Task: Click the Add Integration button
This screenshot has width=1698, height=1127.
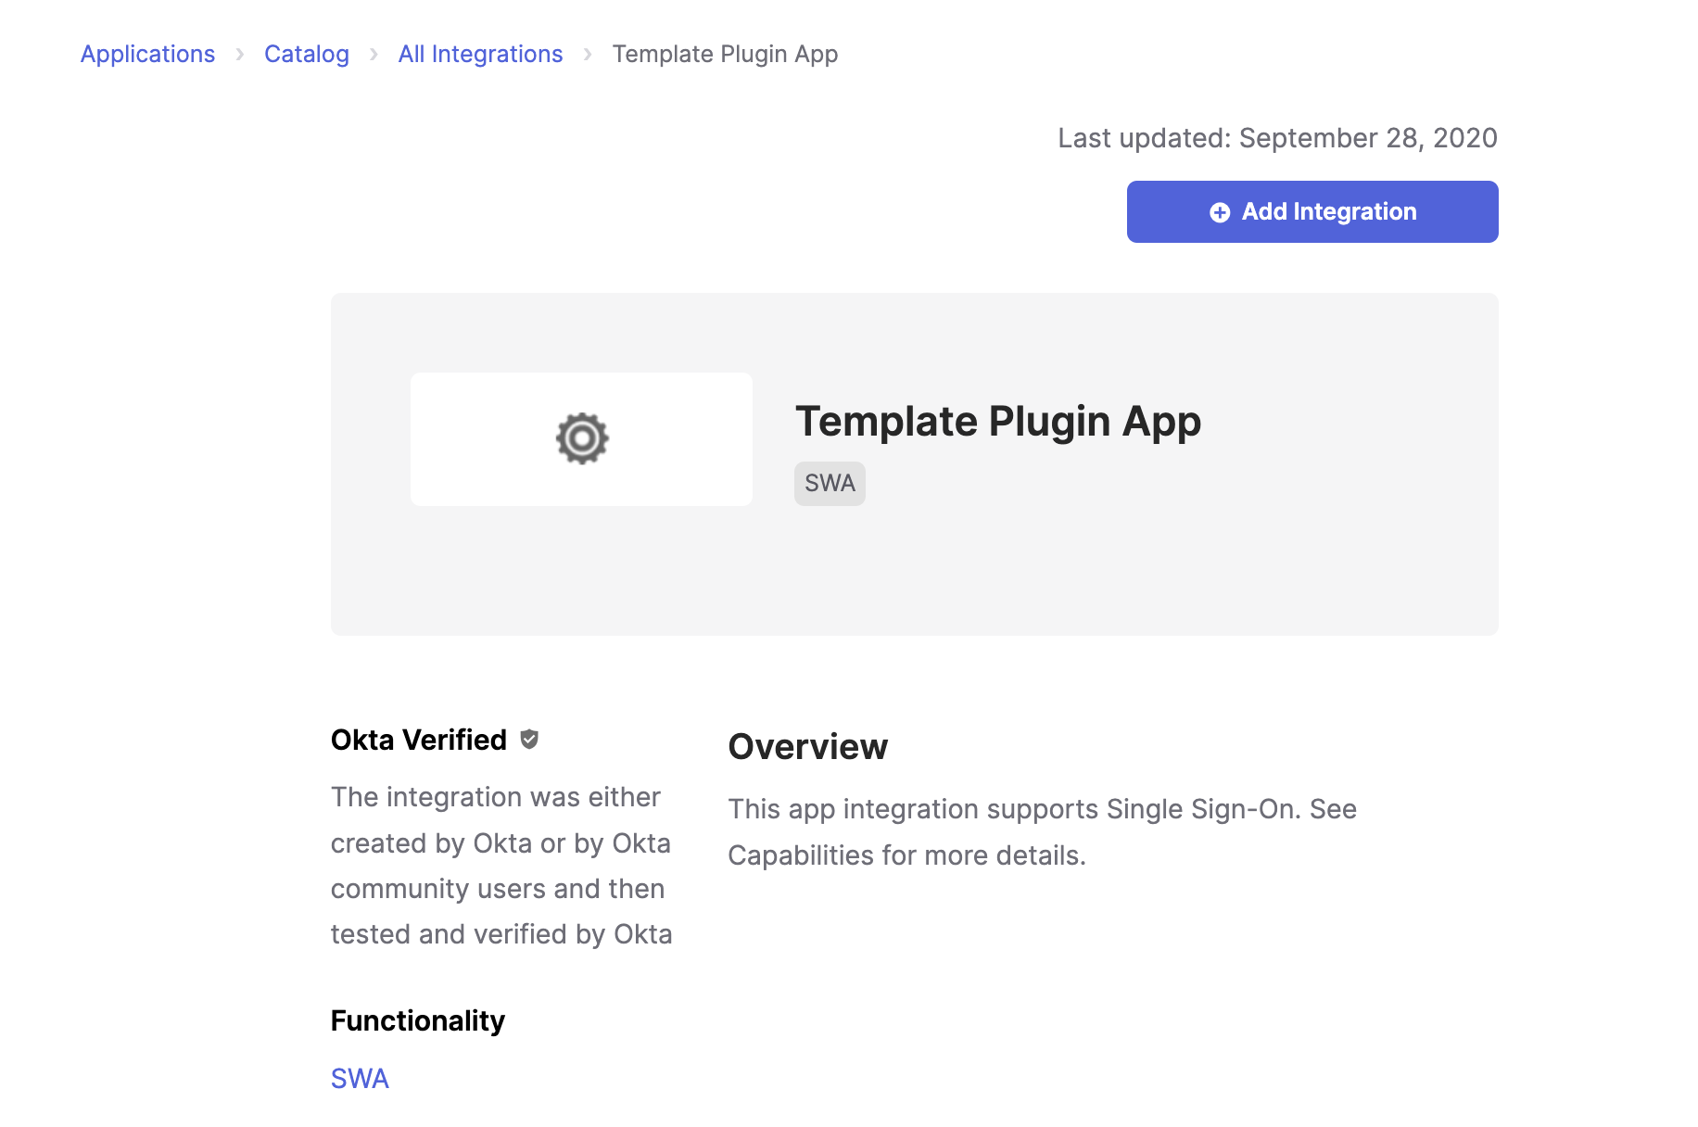Action: (1312, 211)
